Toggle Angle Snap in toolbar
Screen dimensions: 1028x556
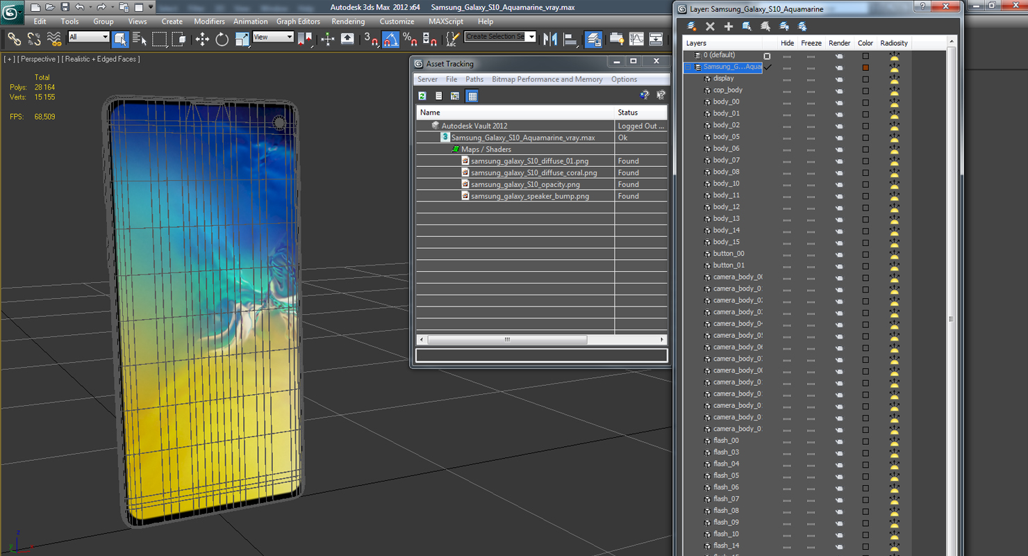point(390,39)
